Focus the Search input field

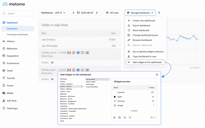tap(18, 14)
